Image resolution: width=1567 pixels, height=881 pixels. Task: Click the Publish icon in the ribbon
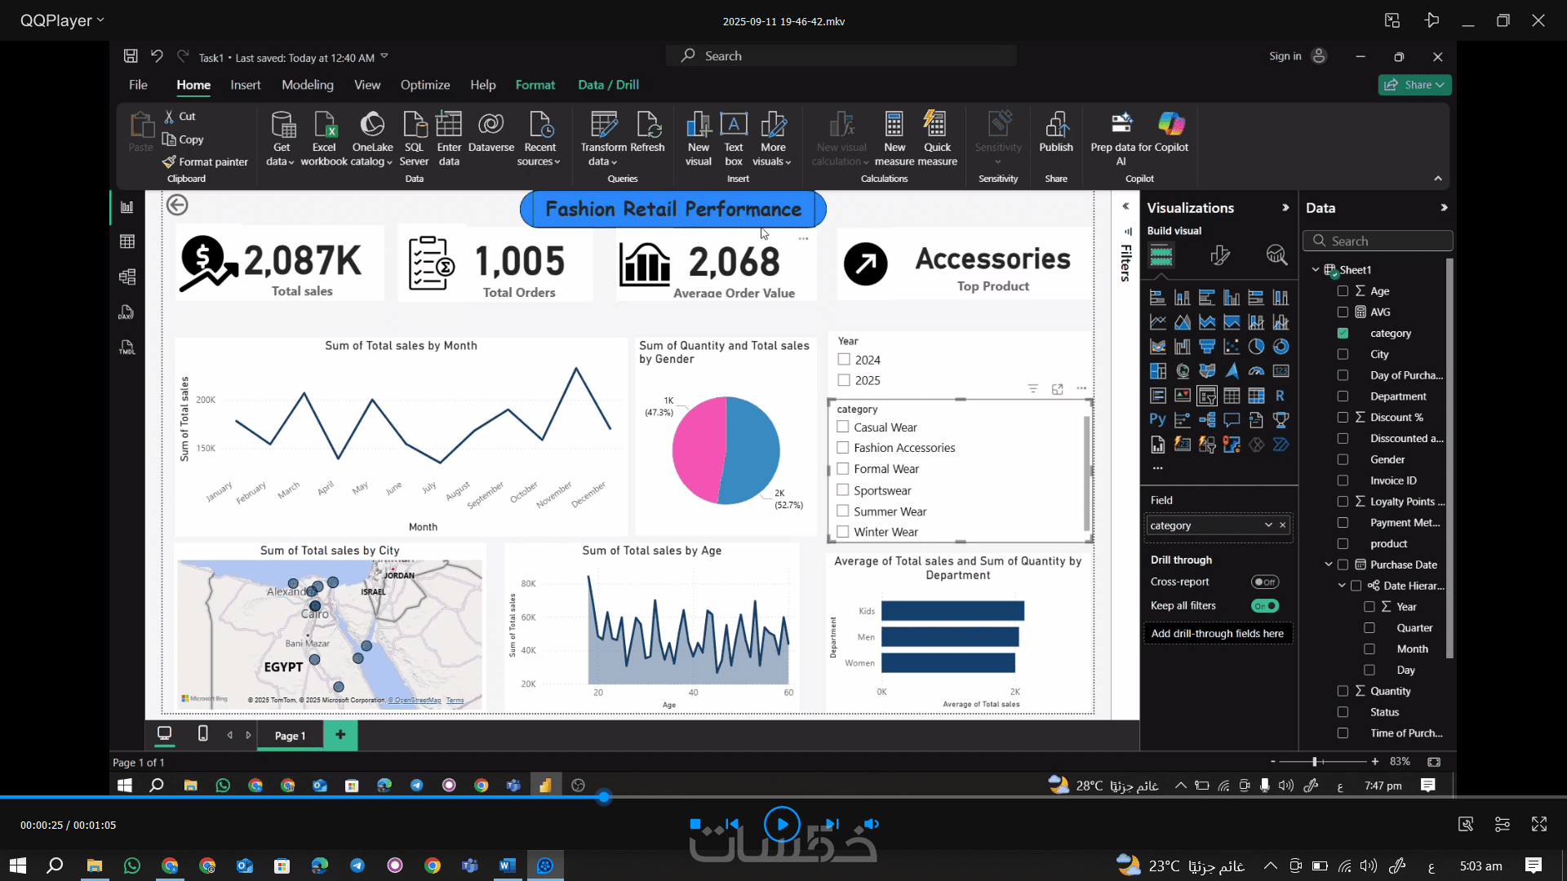(1055, 125)
